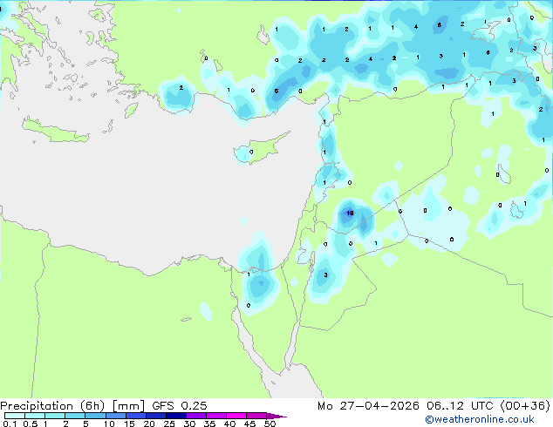Click the legend label '25'
553x427 pixels.
169,424
